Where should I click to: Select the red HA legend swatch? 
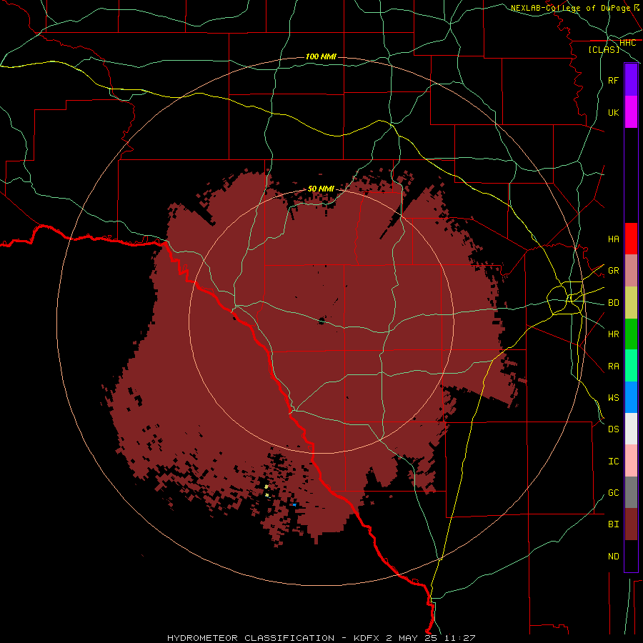pos(631,239)
